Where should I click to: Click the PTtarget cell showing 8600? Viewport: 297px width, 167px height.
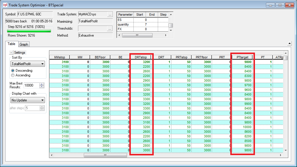[242, 132]
